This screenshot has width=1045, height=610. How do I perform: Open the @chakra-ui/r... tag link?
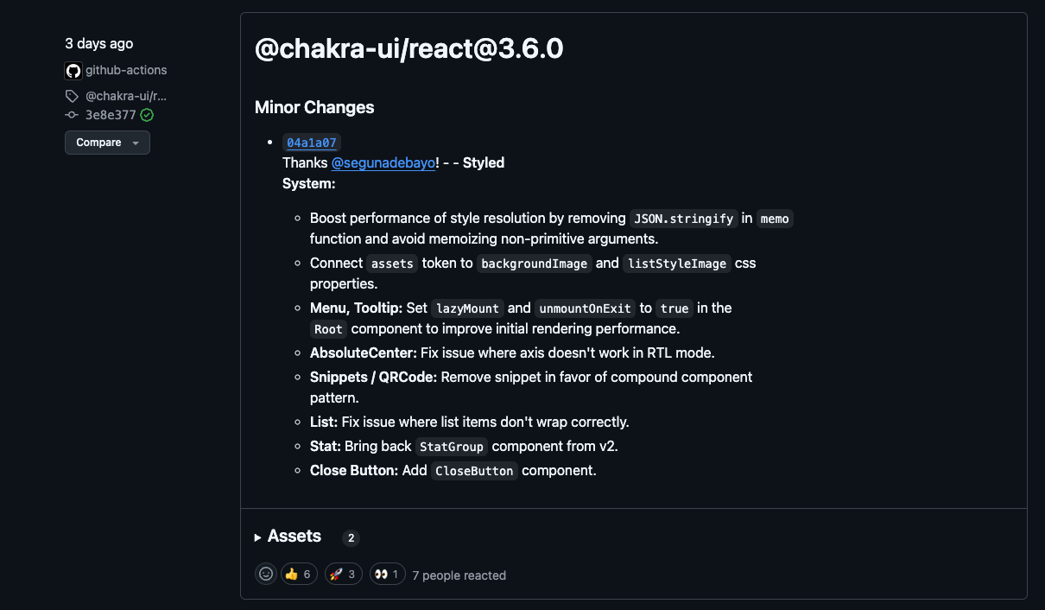click(x=126, y=96)
